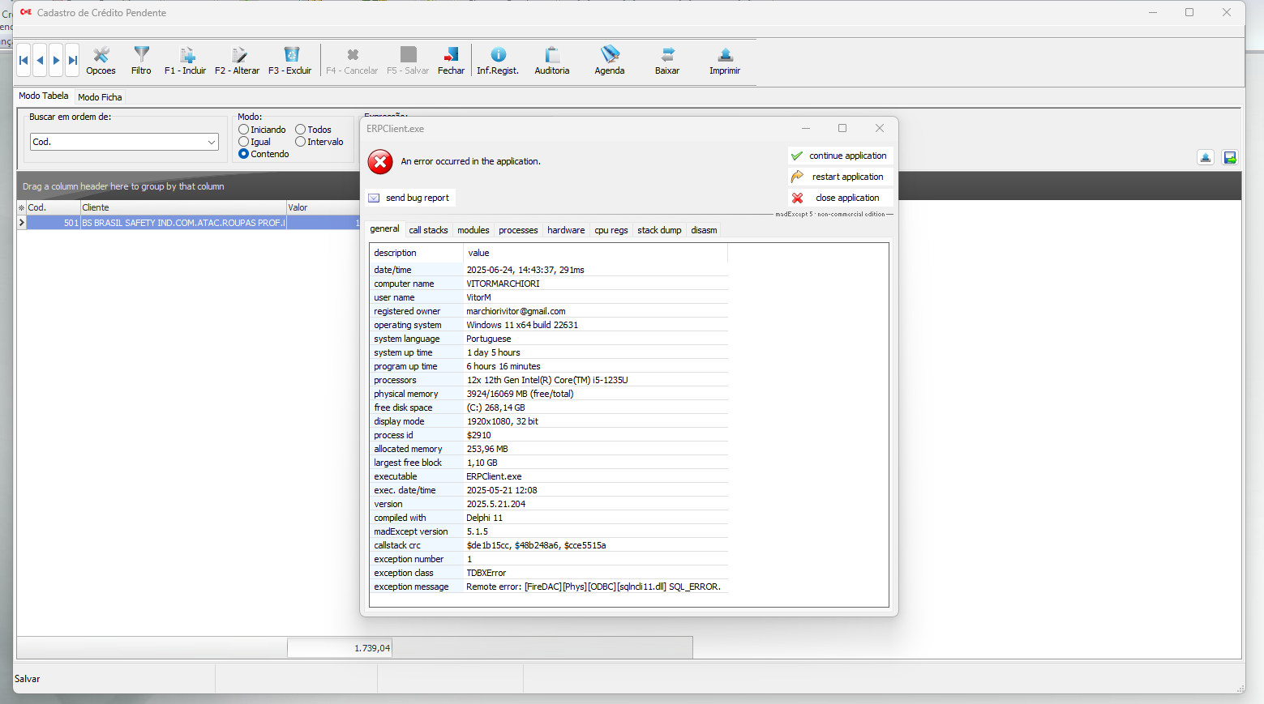Select the Todos radio option
This screenshot has height=704, width=1264.
click(x=301, y=130)
